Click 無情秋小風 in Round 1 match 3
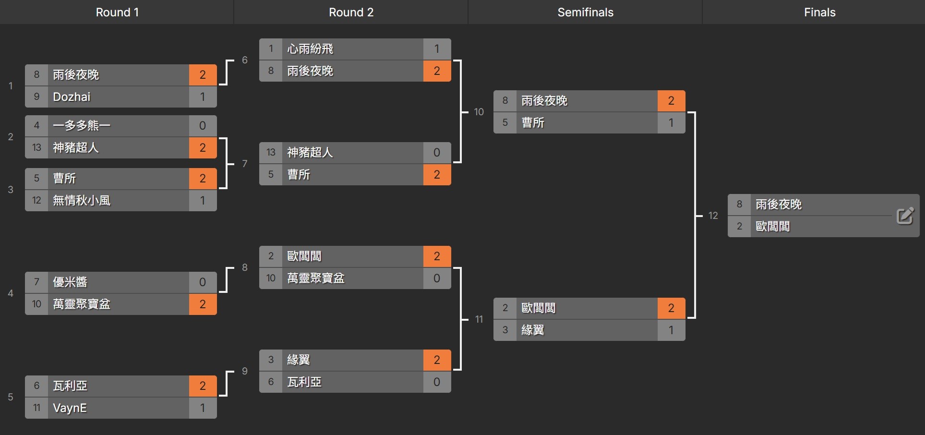 point(82,201)
